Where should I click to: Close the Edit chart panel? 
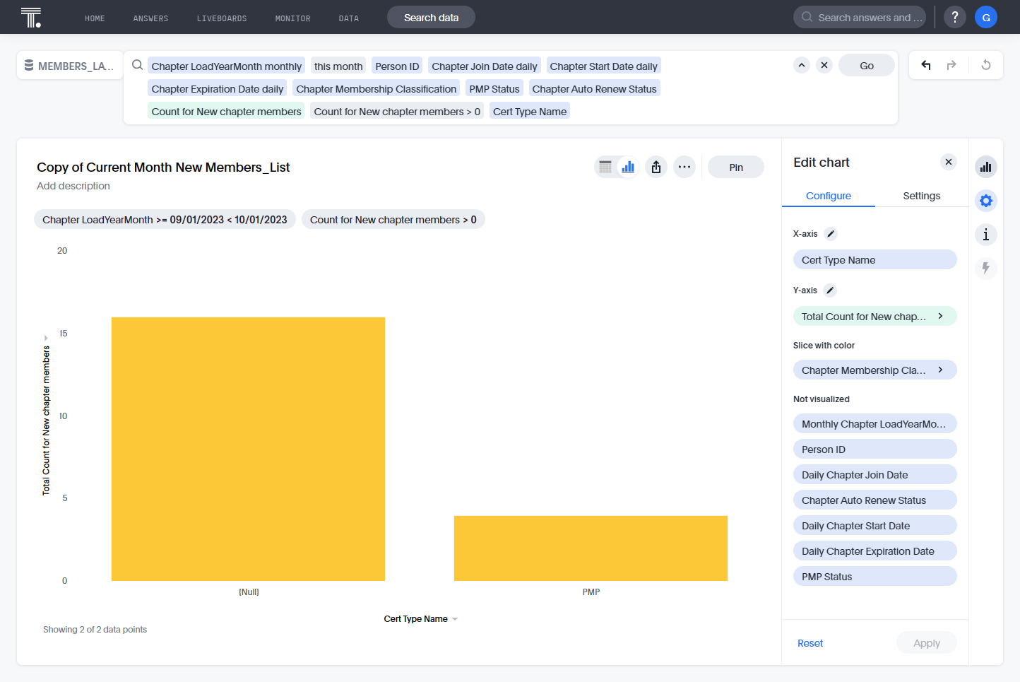(x=949, y=162)
